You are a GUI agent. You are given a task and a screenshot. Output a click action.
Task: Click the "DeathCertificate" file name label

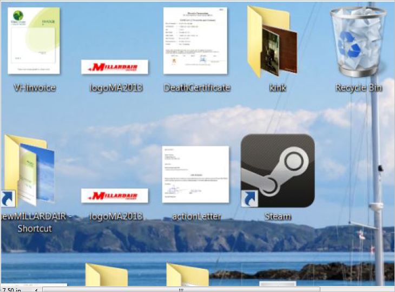coord(197,88)
